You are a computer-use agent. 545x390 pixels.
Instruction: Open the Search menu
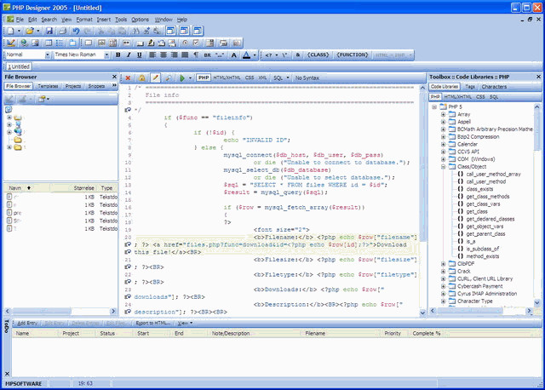[x=49, y=20]
